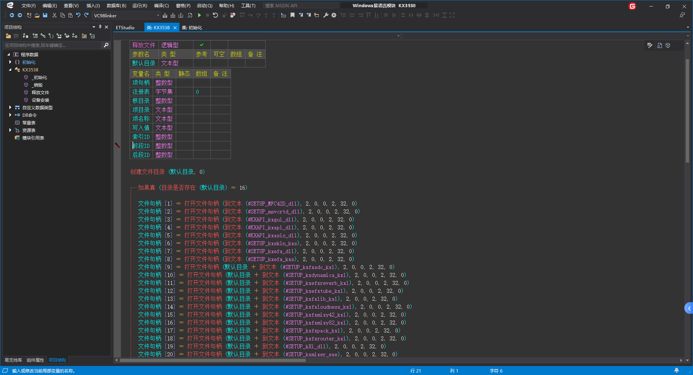The image size is (693, 375).
Task: Click the first compile icon after linker box
Action: point(165,15)
